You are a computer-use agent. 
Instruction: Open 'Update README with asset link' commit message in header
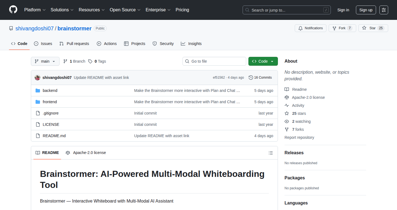101,78
